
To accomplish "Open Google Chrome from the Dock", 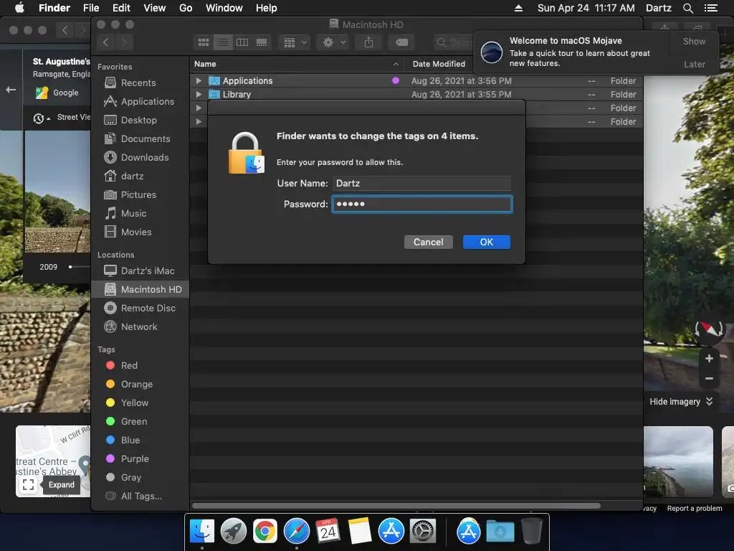I will coord(265,532).
